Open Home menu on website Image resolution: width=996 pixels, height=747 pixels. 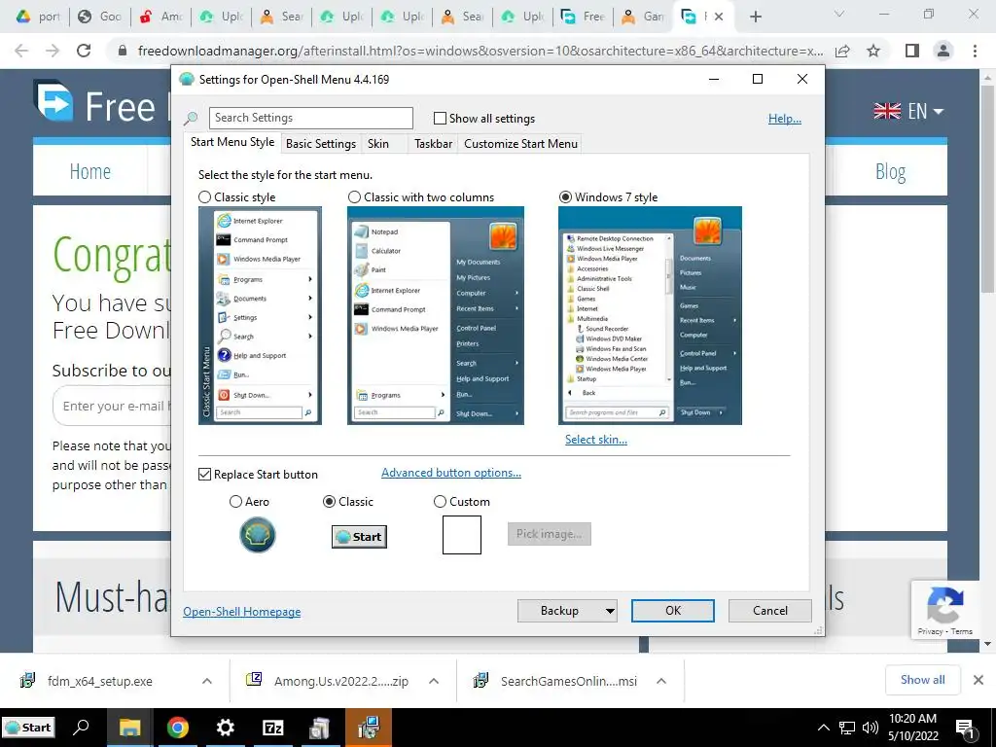click(x=90, y=171)
